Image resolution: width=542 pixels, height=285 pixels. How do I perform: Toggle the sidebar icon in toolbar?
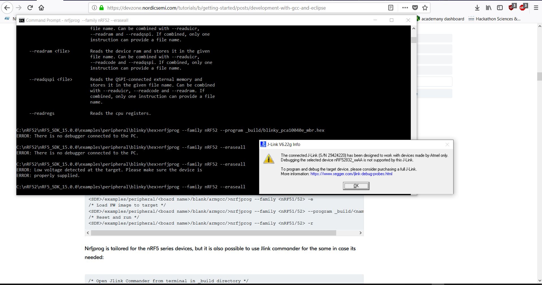click(x=500, y=8)
